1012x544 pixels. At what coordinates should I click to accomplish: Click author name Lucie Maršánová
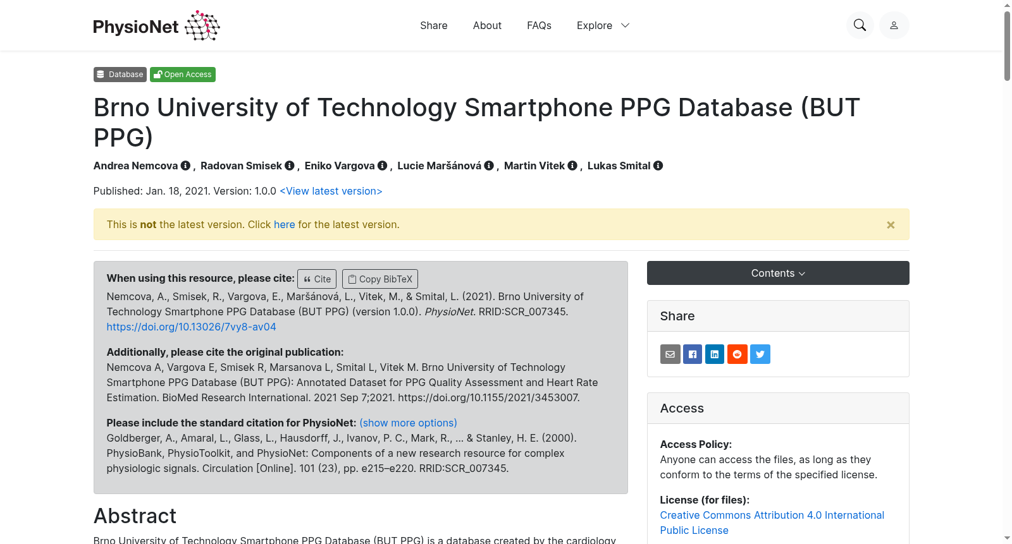(440, 166)
